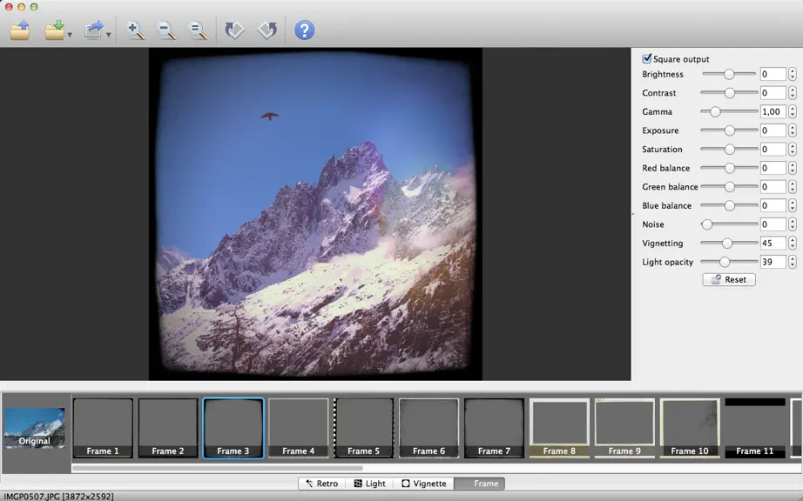Viewport: 803px width, 501px height.
Task: Expand the share icon dropdown arrow
Action: [x=109, y=35]
